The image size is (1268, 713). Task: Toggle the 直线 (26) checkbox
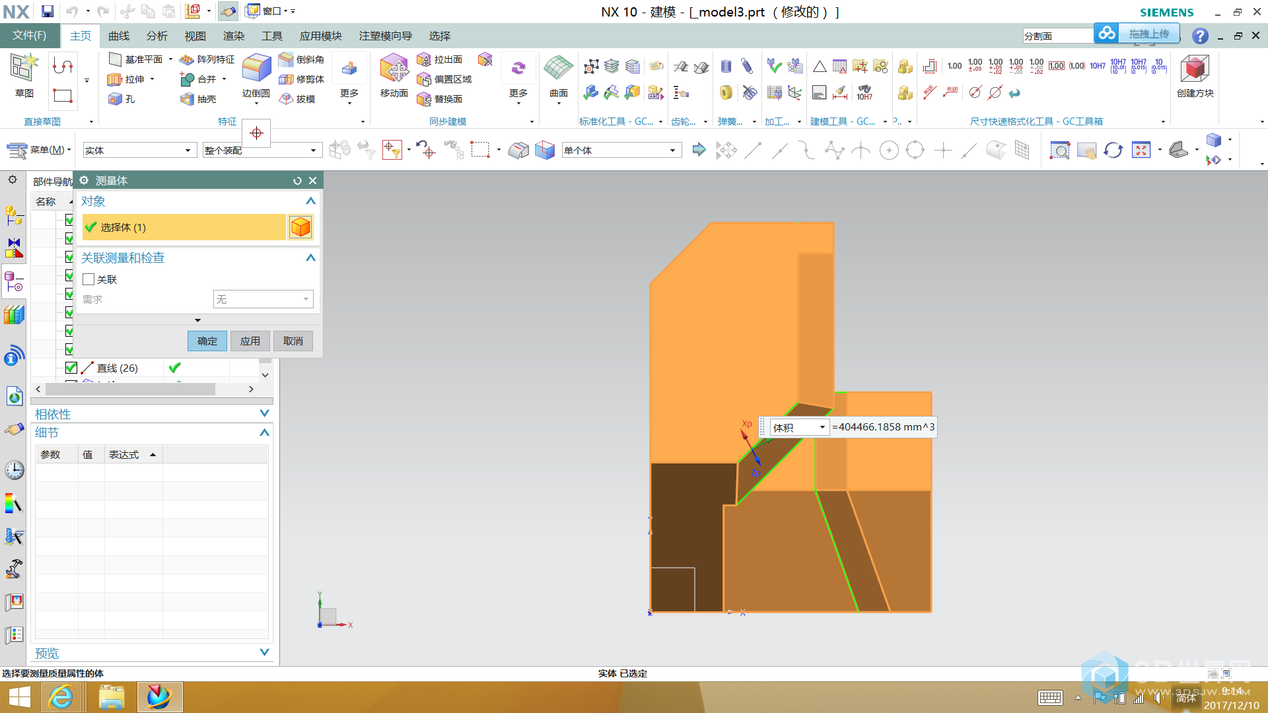point(71,368)
